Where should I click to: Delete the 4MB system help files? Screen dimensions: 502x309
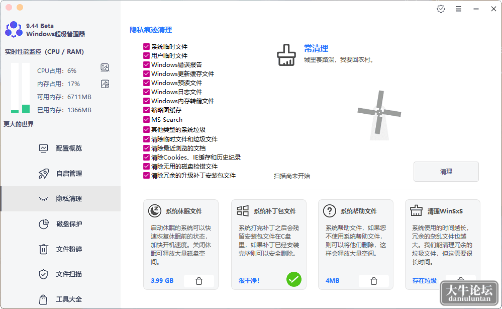pyautogui.click(x=374, y=281)
